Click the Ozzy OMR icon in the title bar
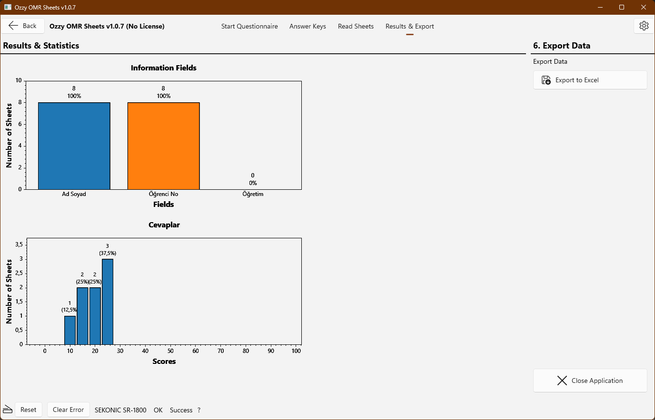 pos(8,7)
